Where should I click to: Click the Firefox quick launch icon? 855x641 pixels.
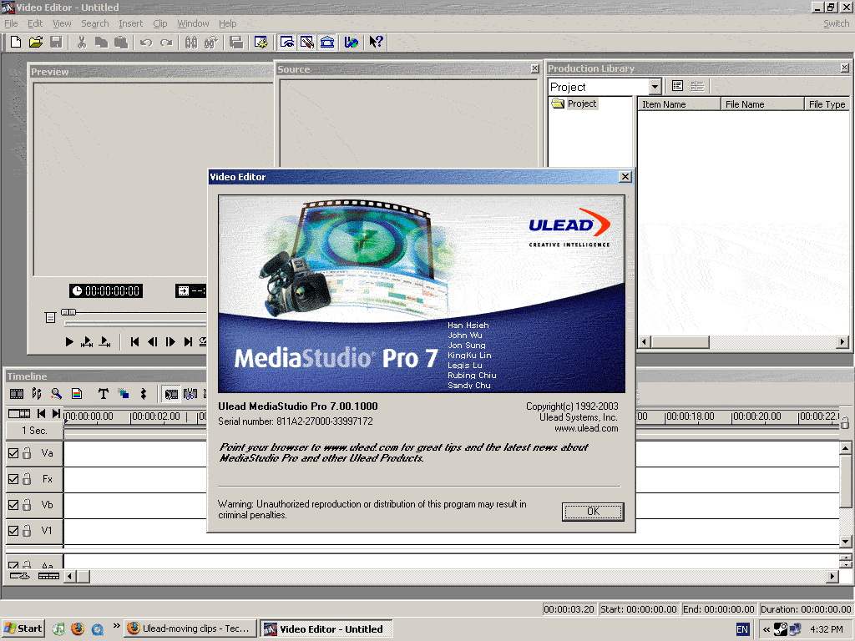[78, 628]
